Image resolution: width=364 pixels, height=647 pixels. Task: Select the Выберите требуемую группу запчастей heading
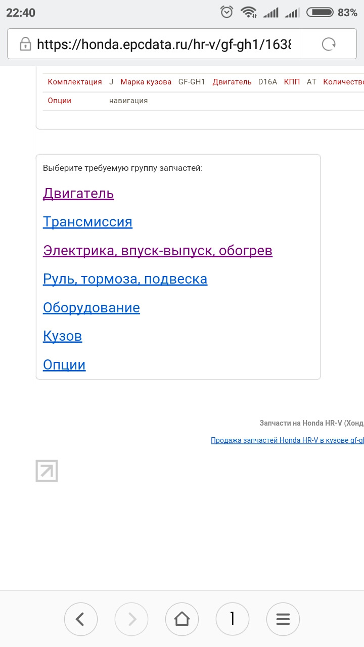point(123,168)
